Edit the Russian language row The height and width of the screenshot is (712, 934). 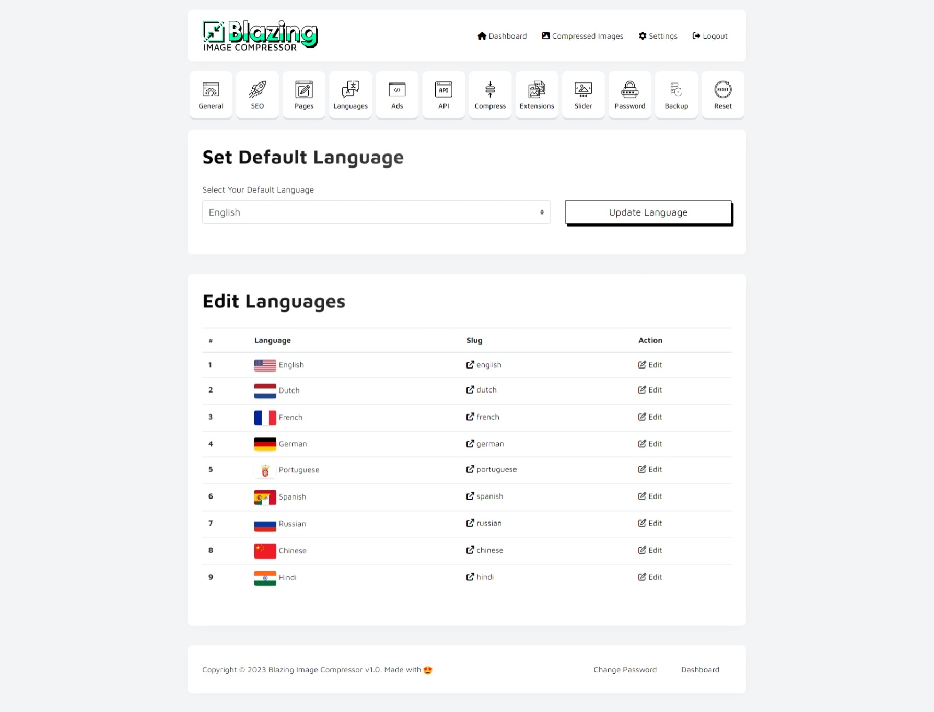(650, 523)
